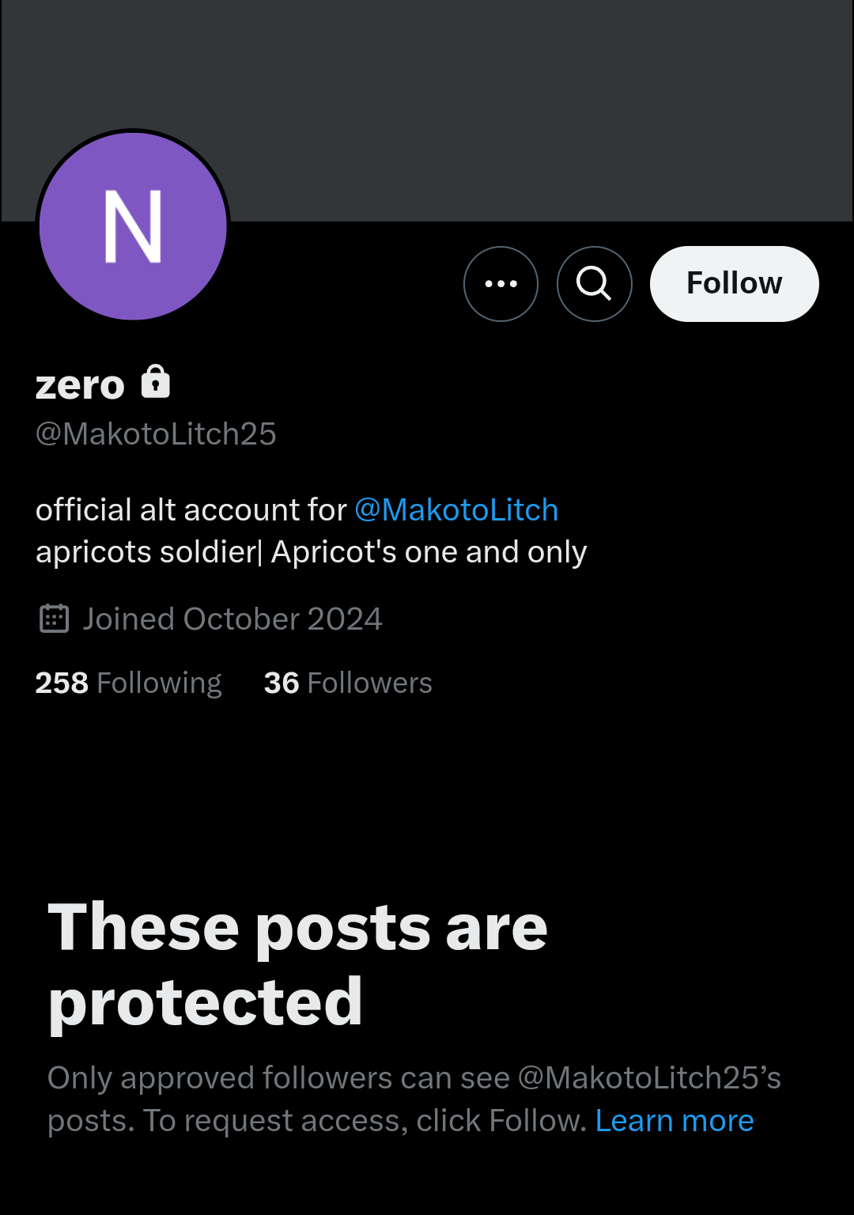Open the @MakotoLitch mention in bio
This screenshot has height=1215, width=854.
point(456,510)
